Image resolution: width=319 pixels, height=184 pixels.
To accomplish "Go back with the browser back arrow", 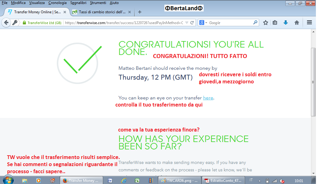I will (x=6, y=23).
